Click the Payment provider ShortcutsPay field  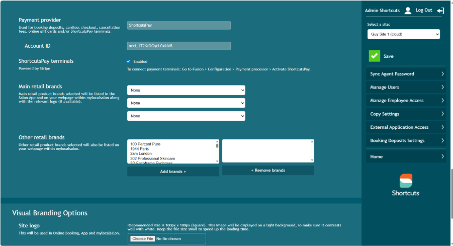tap(179, 25)
